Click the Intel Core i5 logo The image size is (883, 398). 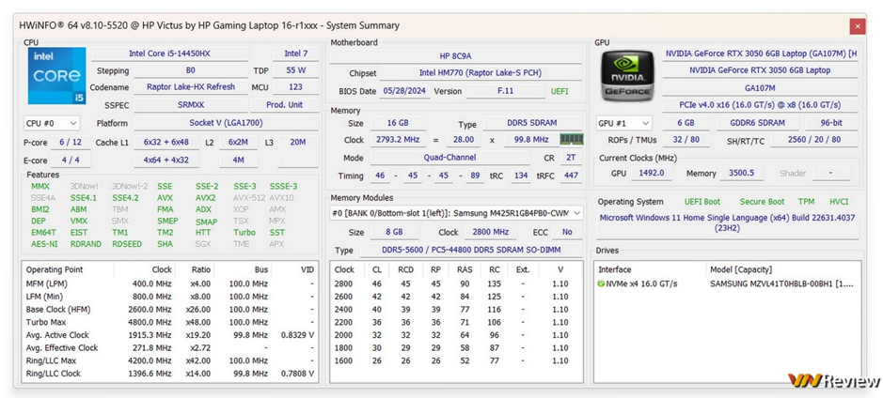click(56, 76)
